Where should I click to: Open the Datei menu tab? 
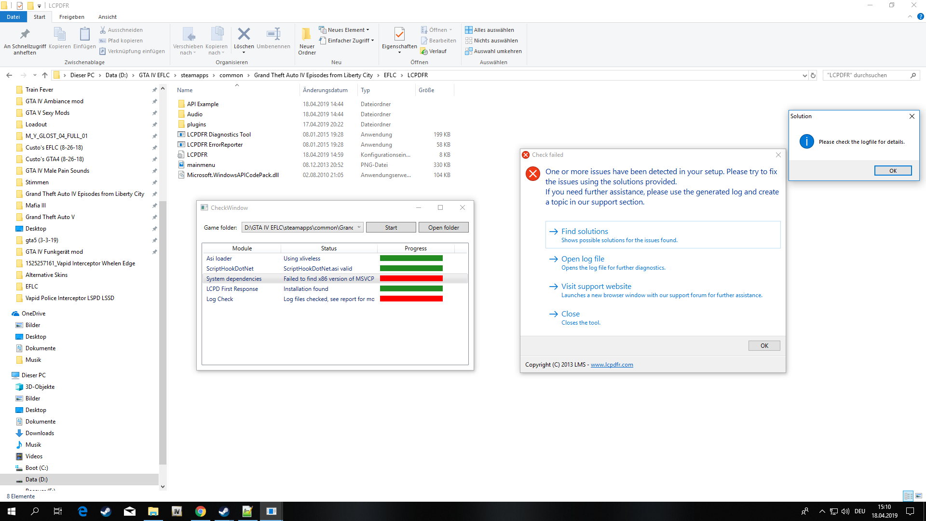coord(13,17)
